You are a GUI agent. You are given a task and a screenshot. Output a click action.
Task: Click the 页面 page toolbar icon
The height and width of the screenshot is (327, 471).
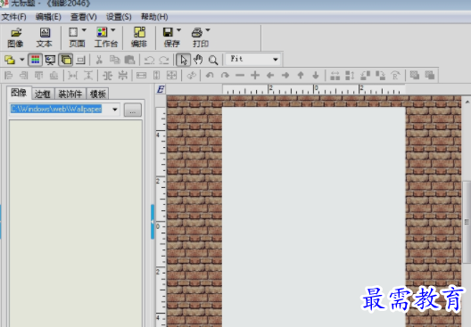73,32
